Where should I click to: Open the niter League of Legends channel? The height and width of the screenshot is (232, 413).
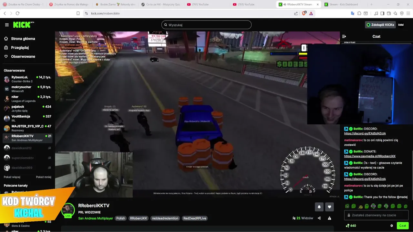point(27,99)
